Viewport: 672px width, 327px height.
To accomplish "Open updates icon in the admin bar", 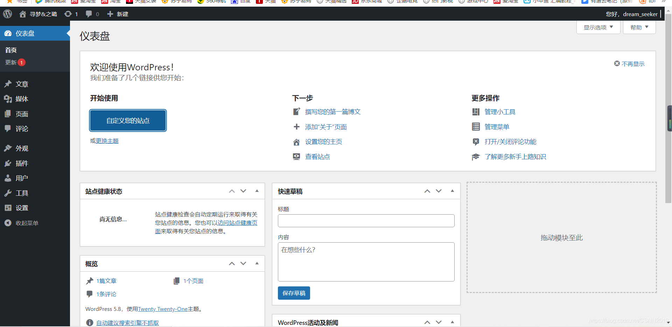I will (x=68, y=14).
